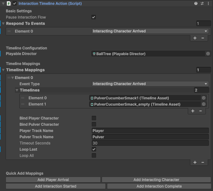Screen dimensions: 213x191
Task: Collapse the Timelines foldout
Action: point(17,90)
